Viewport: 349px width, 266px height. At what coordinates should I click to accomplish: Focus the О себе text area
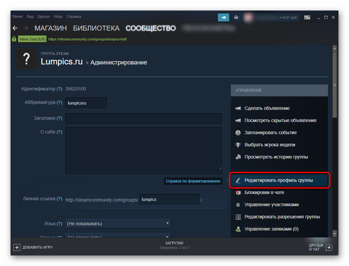pyautogui.click(x=144, y=151)
